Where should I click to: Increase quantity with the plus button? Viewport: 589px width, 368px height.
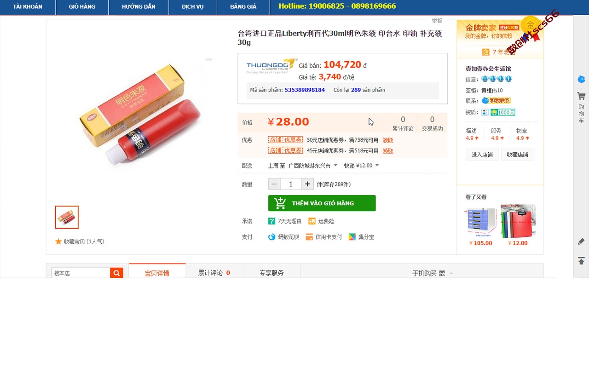[x=308, y=184]
